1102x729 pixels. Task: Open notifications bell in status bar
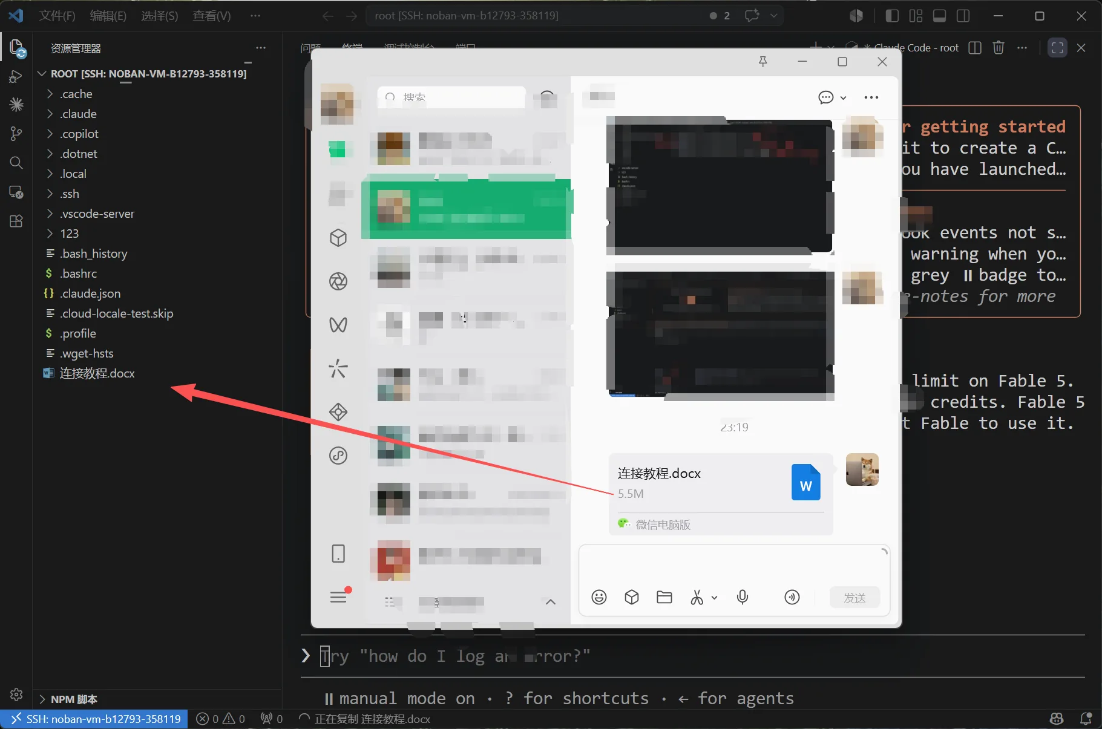pos(1086,719)
